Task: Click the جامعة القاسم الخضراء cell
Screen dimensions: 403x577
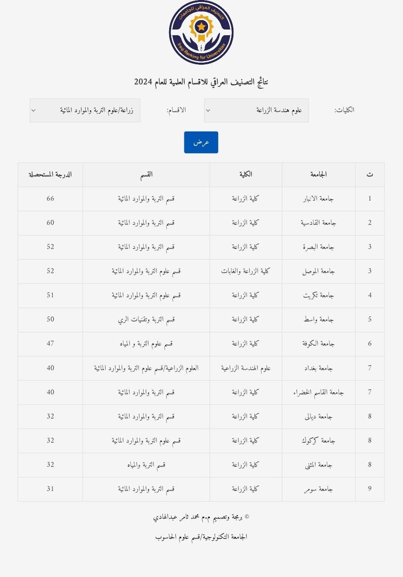Action: (318, 392)
